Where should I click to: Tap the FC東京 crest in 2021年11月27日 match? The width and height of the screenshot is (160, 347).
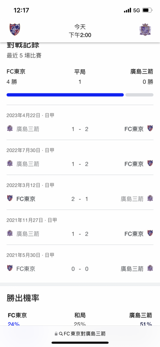[150, 234]
